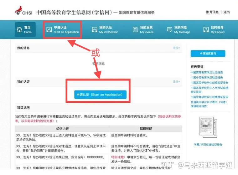Click the My Verification icon

[x=94, y=29]
